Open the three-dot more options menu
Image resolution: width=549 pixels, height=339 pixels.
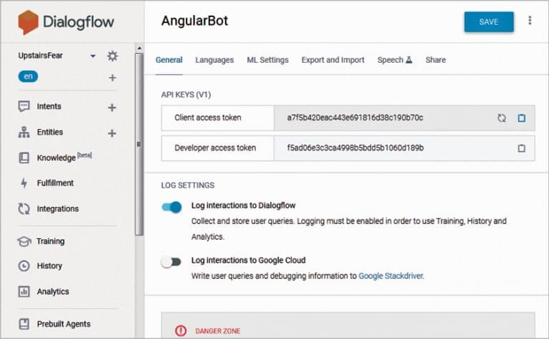(530, 21)
